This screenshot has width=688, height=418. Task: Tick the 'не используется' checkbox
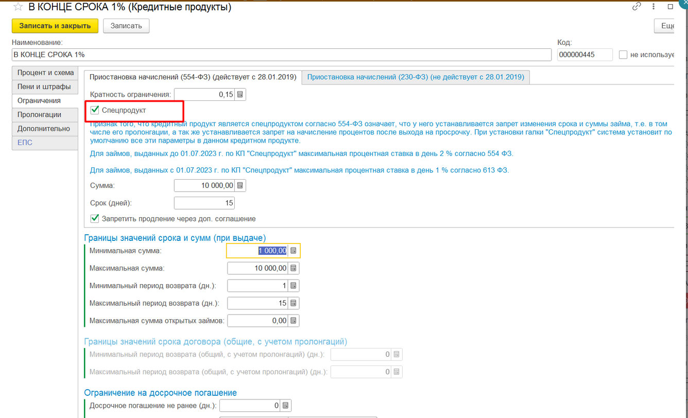pos(623,55)
